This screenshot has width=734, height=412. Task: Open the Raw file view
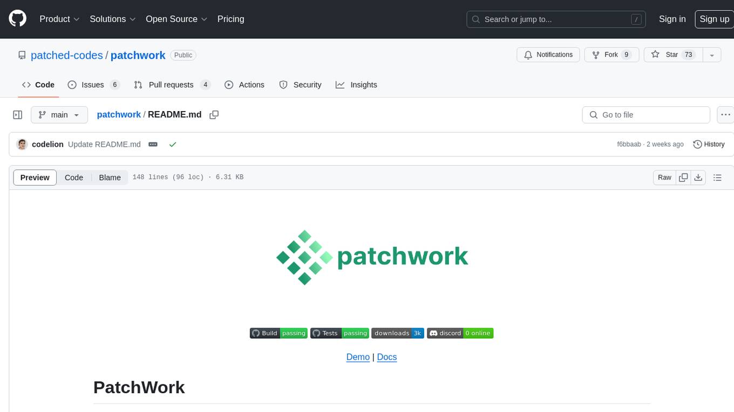pyautogui.click(x=664, y=177)
